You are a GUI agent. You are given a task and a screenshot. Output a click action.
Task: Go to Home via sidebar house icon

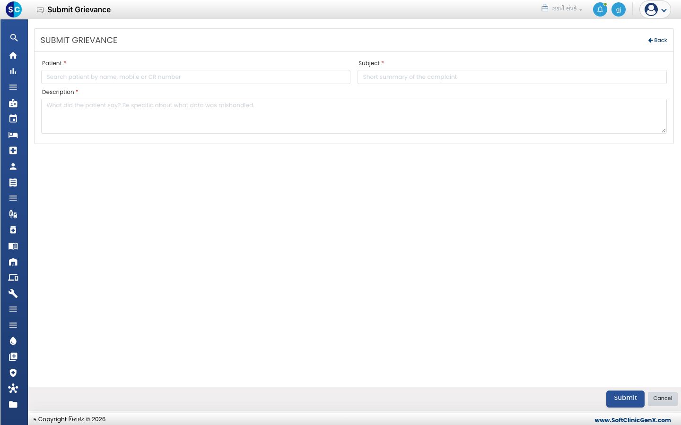point(13,55)
